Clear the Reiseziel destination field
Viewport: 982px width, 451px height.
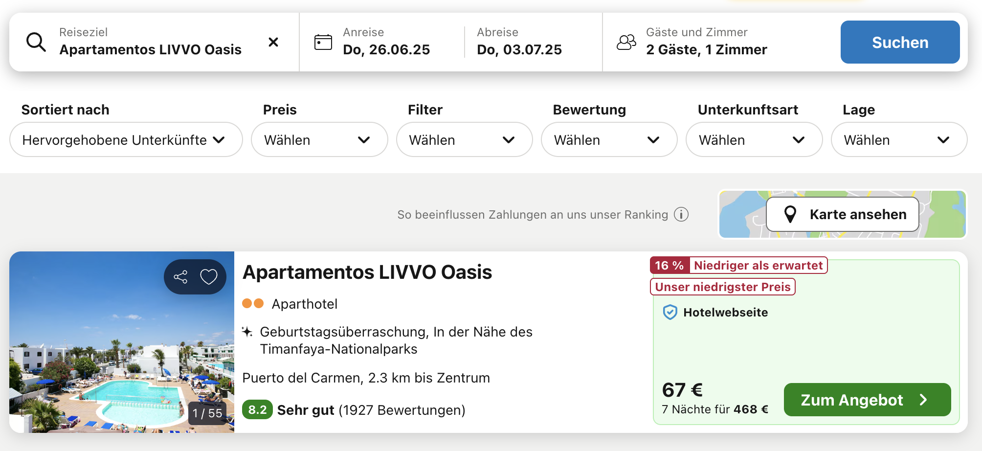pos(273,42)
